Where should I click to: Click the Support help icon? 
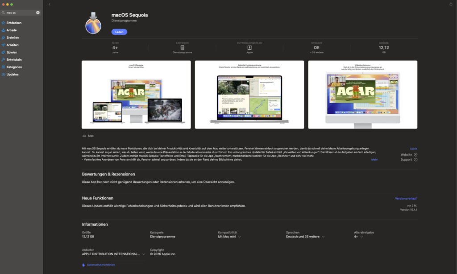pos(415,159)
